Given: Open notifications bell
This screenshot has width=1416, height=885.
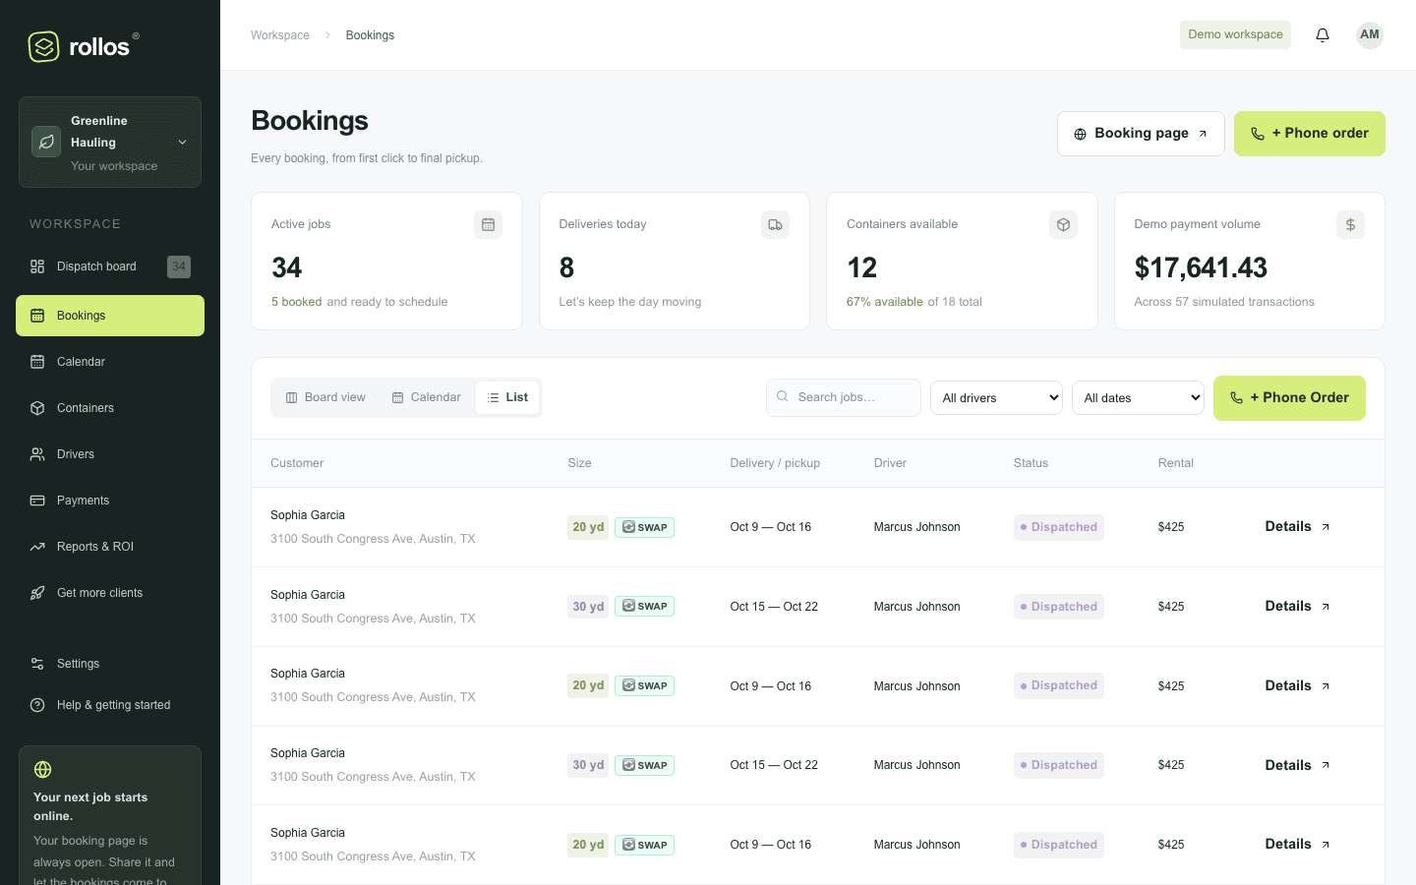Looking at the screenshot, I should (1323, 35).
